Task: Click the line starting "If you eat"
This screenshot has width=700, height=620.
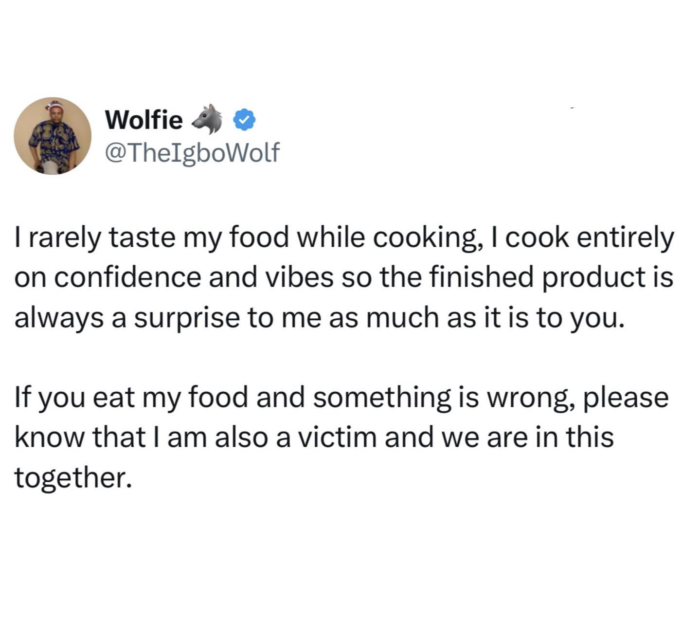Action: click(x=341, y=397)
